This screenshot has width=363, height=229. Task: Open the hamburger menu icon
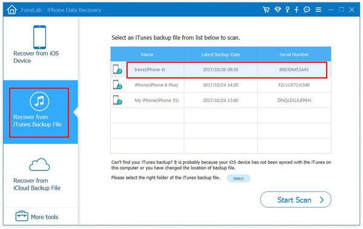318,10
